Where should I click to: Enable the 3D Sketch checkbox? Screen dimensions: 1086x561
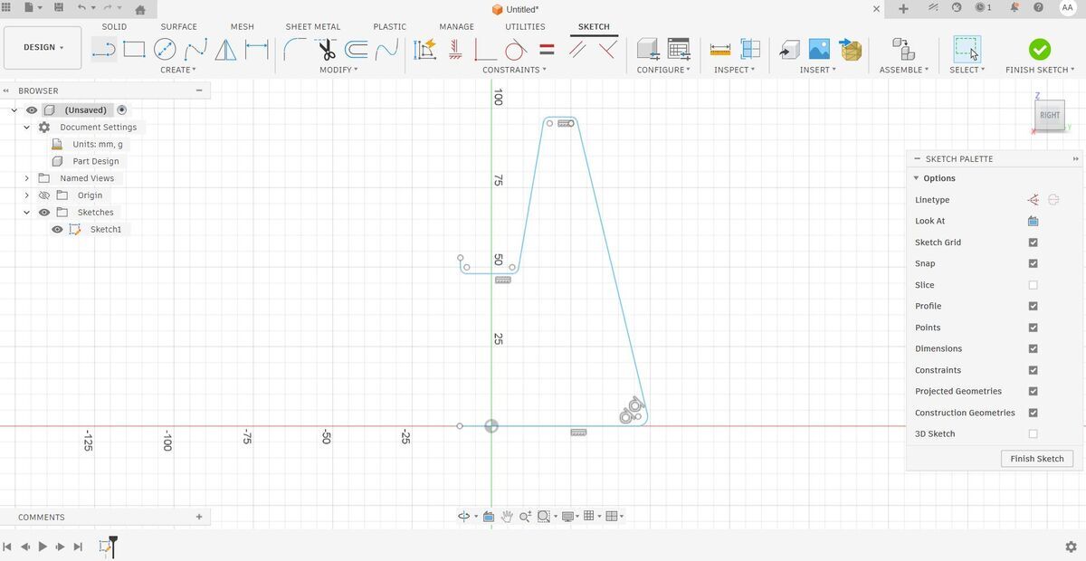click(x=1033, y=433)
